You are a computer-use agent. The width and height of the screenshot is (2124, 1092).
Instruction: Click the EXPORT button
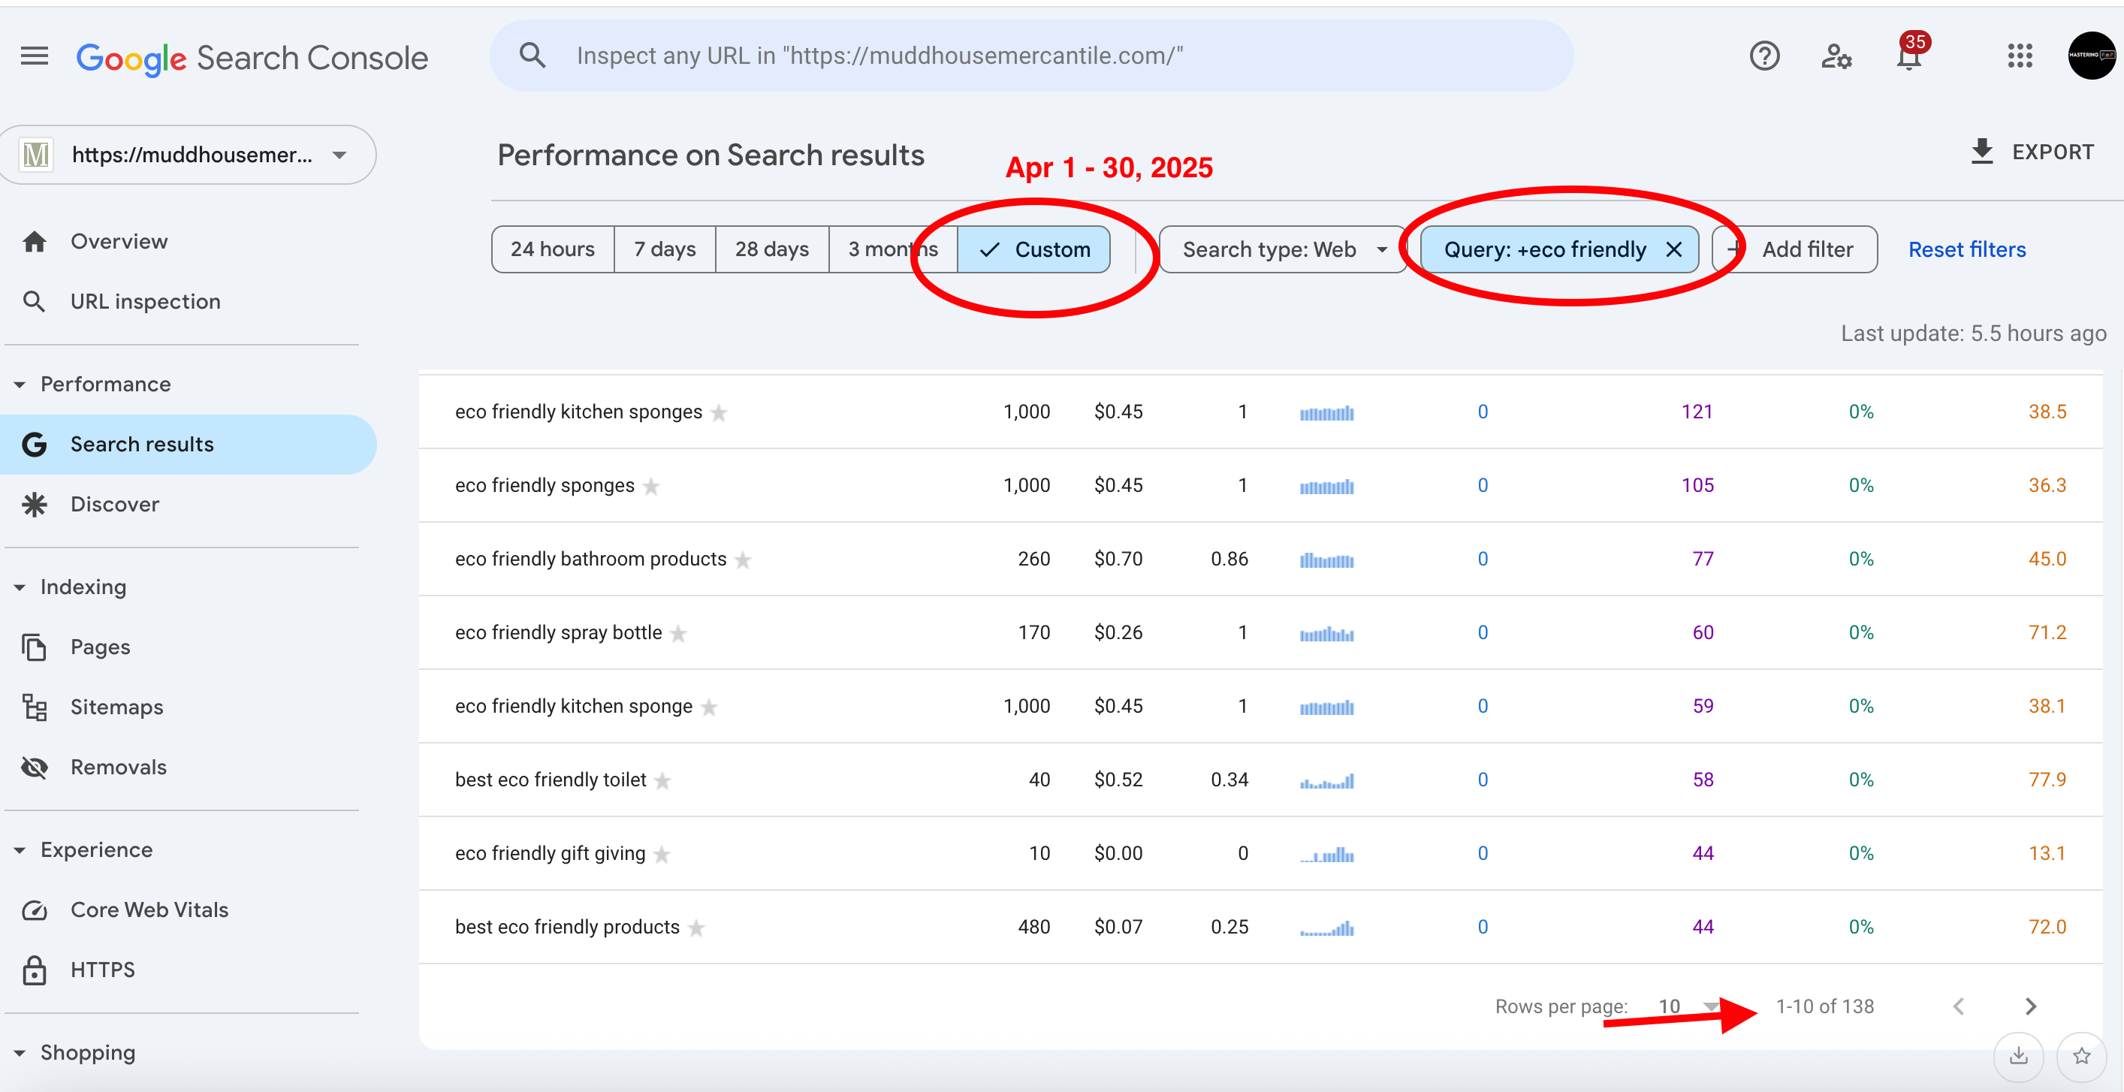click(x=2031, y=152)
